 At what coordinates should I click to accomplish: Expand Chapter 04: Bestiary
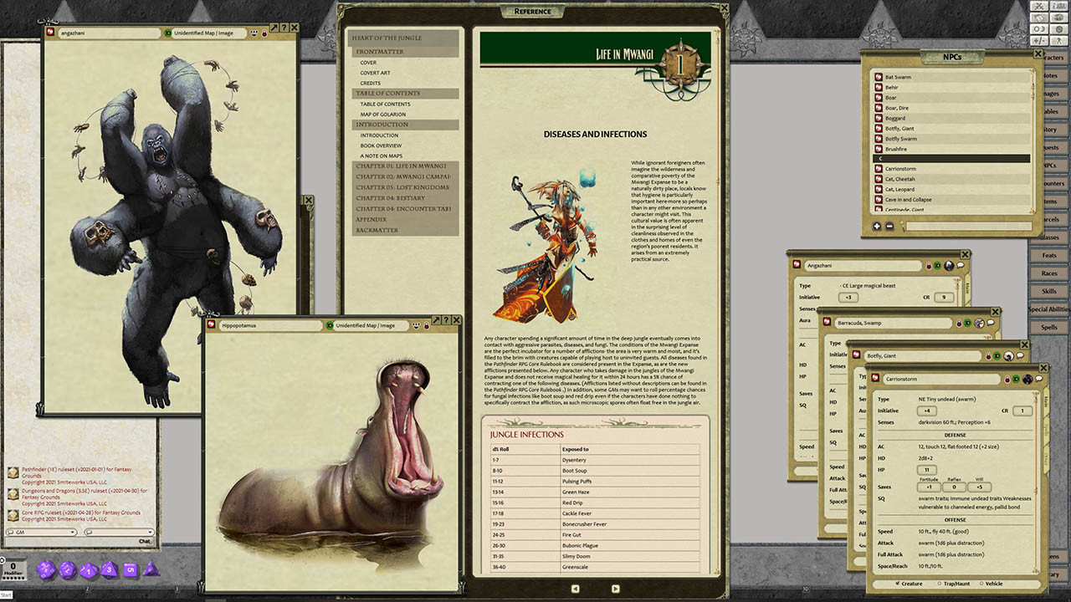click(x=403, y=198)
